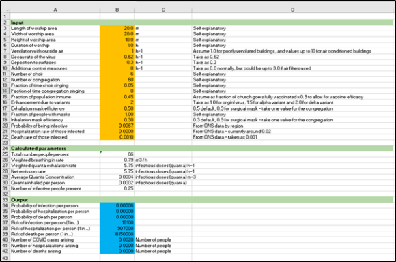The height and width of the screenshot is (262, 396).
Task: Select Probability of hospitalization per person label
Action: click(x=50, y=212)
